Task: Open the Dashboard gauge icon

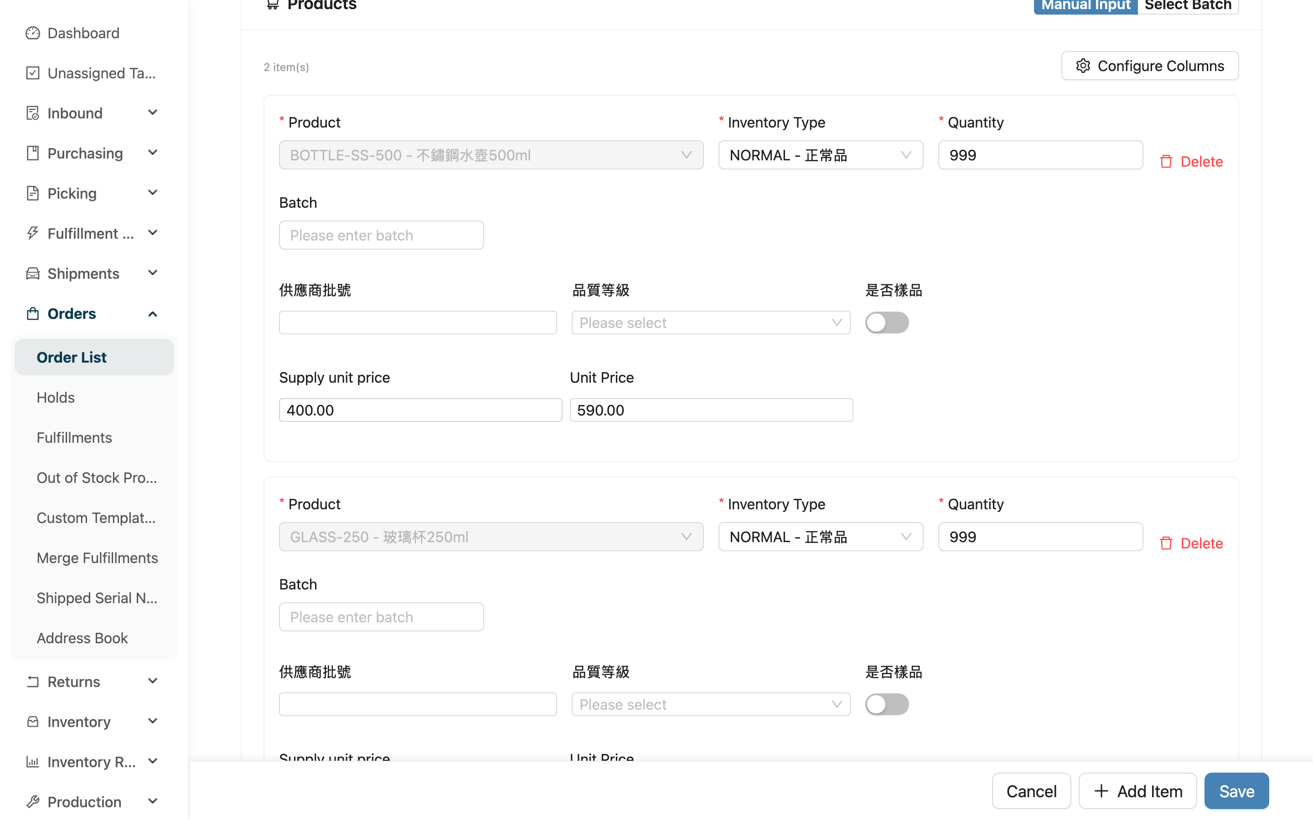Action: tap(32, 33)
